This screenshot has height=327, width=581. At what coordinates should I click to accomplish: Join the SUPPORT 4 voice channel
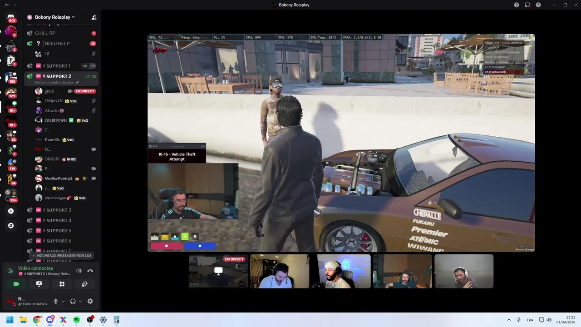tap(61, 220)
